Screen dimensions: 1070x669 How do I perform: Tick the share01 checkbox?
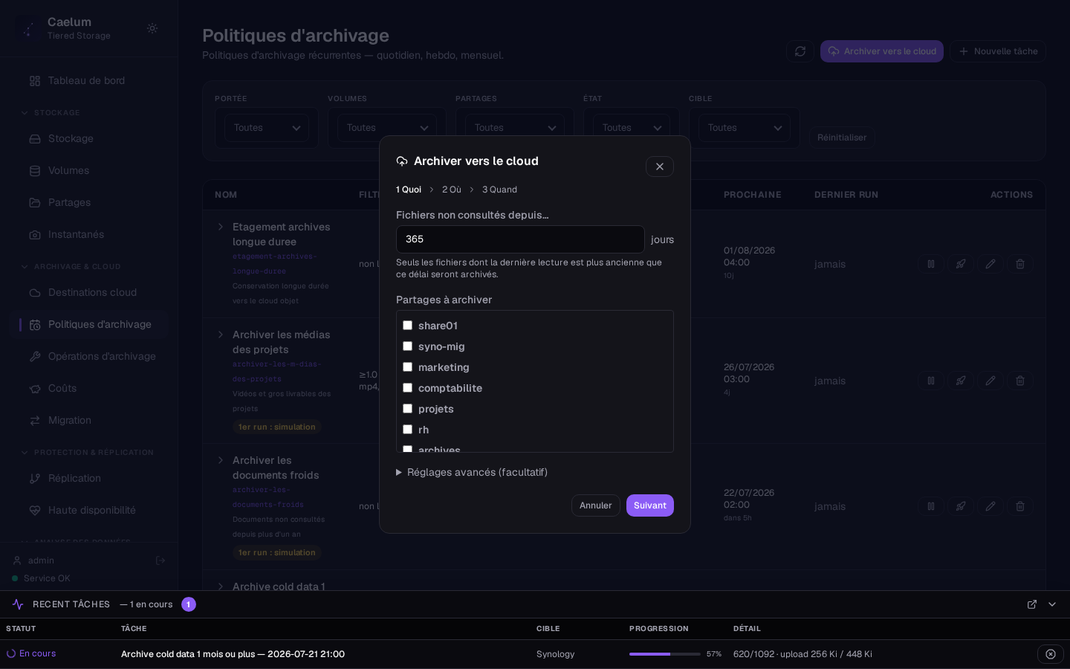pos(407,326)
